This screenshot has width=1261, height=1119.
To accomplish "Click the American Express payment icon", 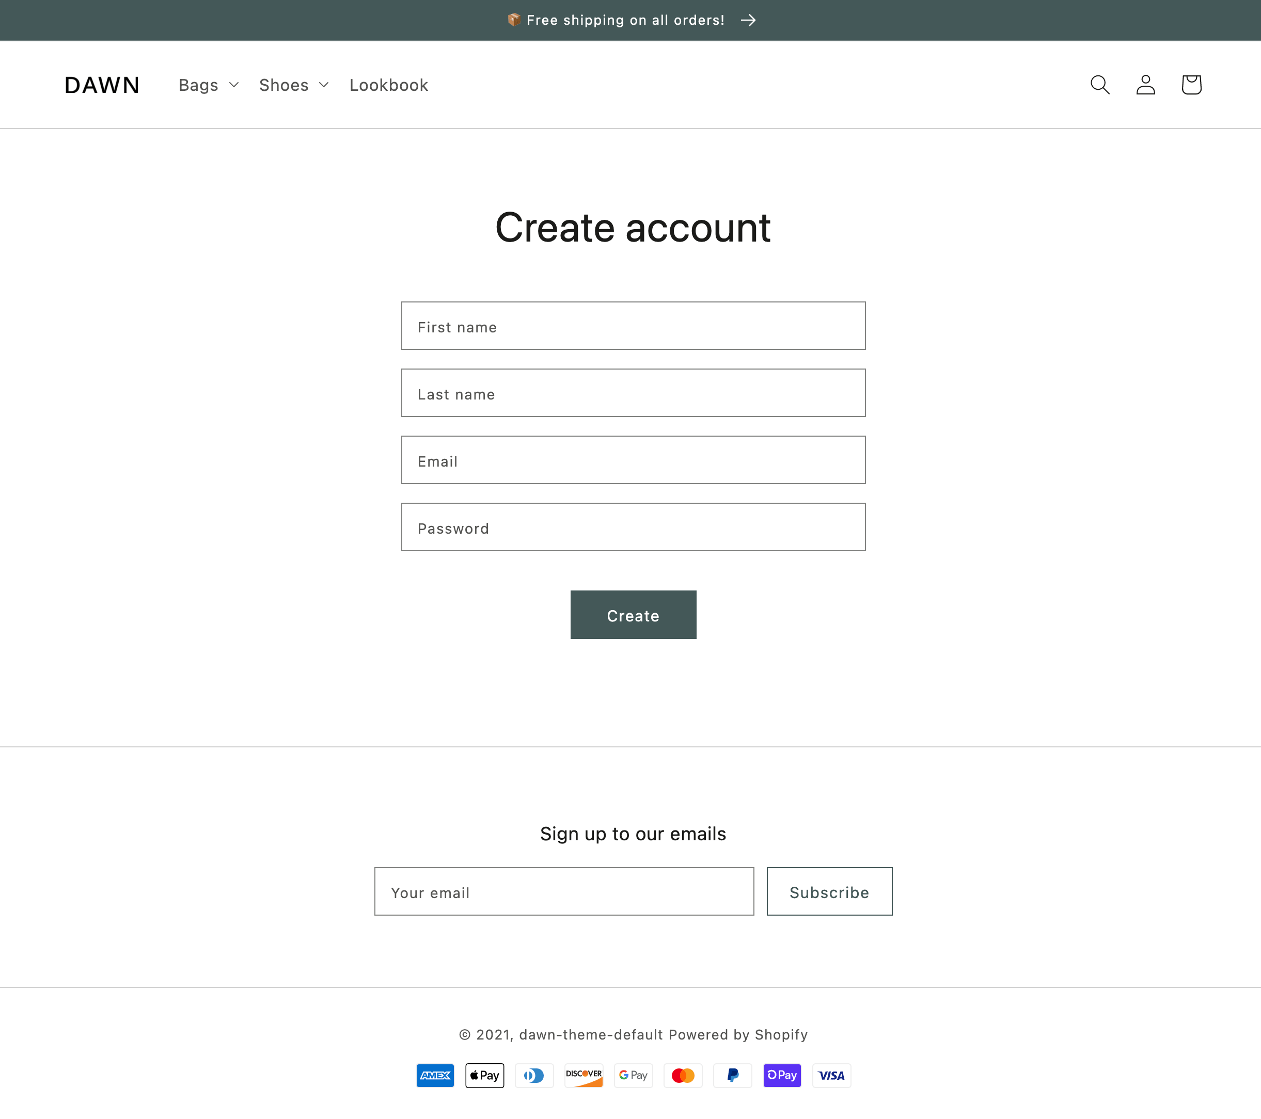I will (x=433, y=1075).
